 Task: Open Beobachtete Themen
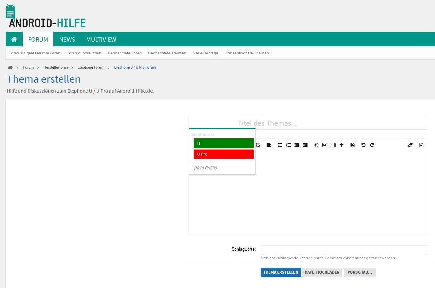[167, 53]
